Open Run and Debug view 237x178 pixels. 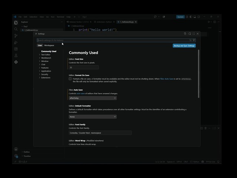[16, 42]
